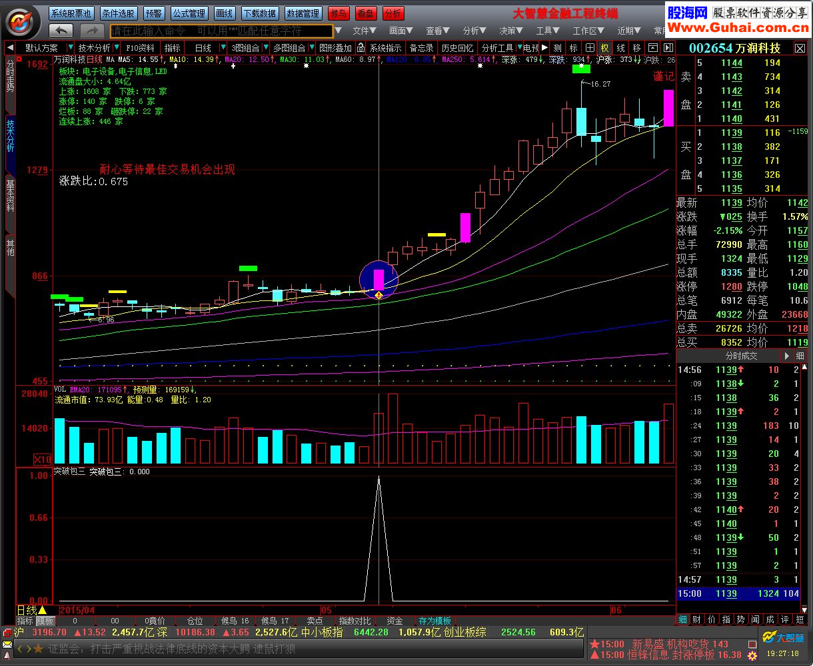Close the quote panel with X icon
This screenshot has height=666, width=813.
point(800,49)
